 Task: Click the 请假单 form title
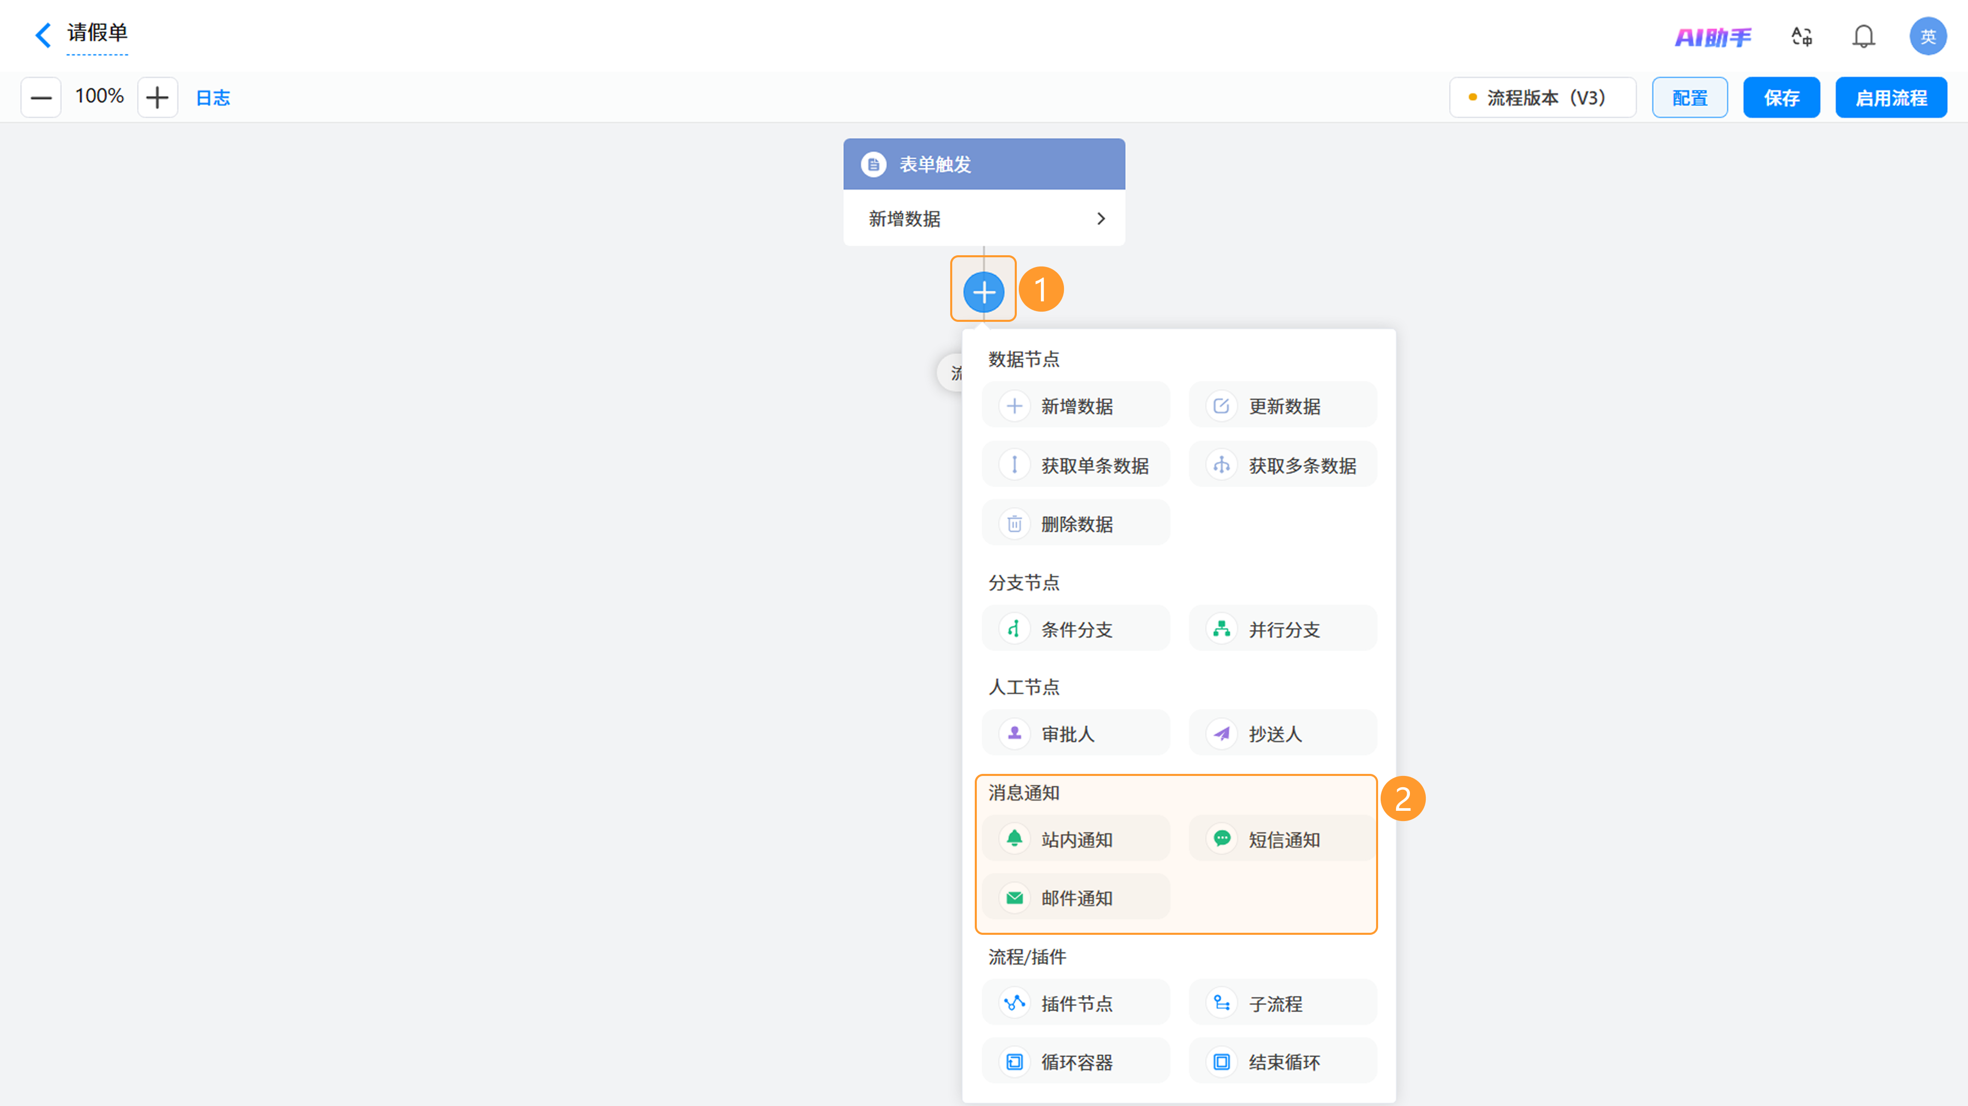(97, 33)
